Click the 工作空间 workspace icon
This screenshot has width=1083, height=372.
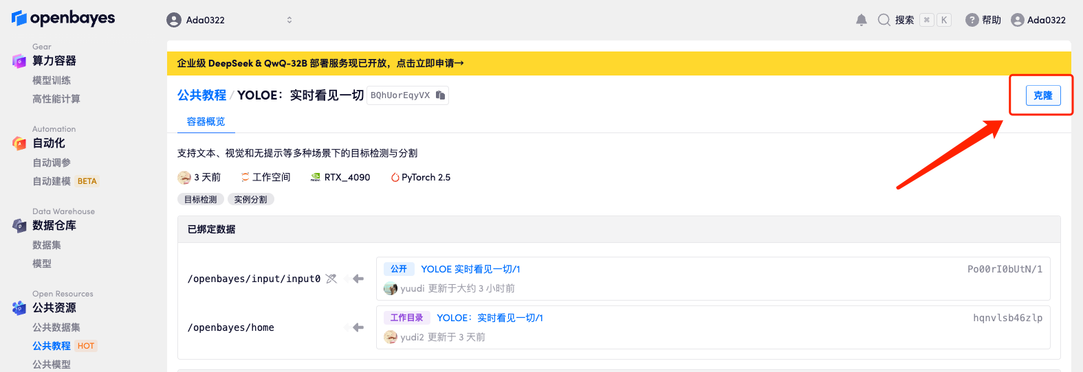point(245,177)
